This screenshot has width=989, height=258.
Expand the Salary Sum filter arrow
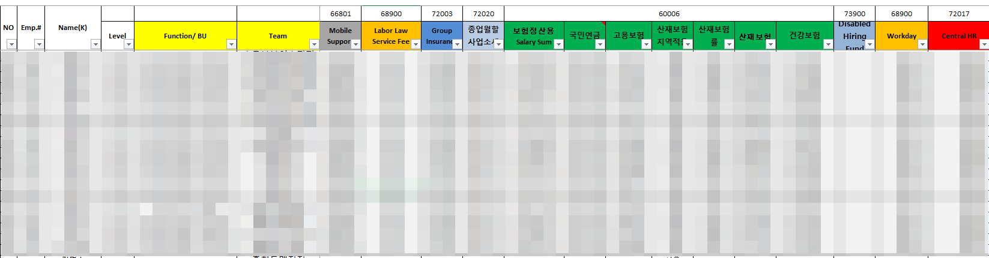(x=558, y=44)
